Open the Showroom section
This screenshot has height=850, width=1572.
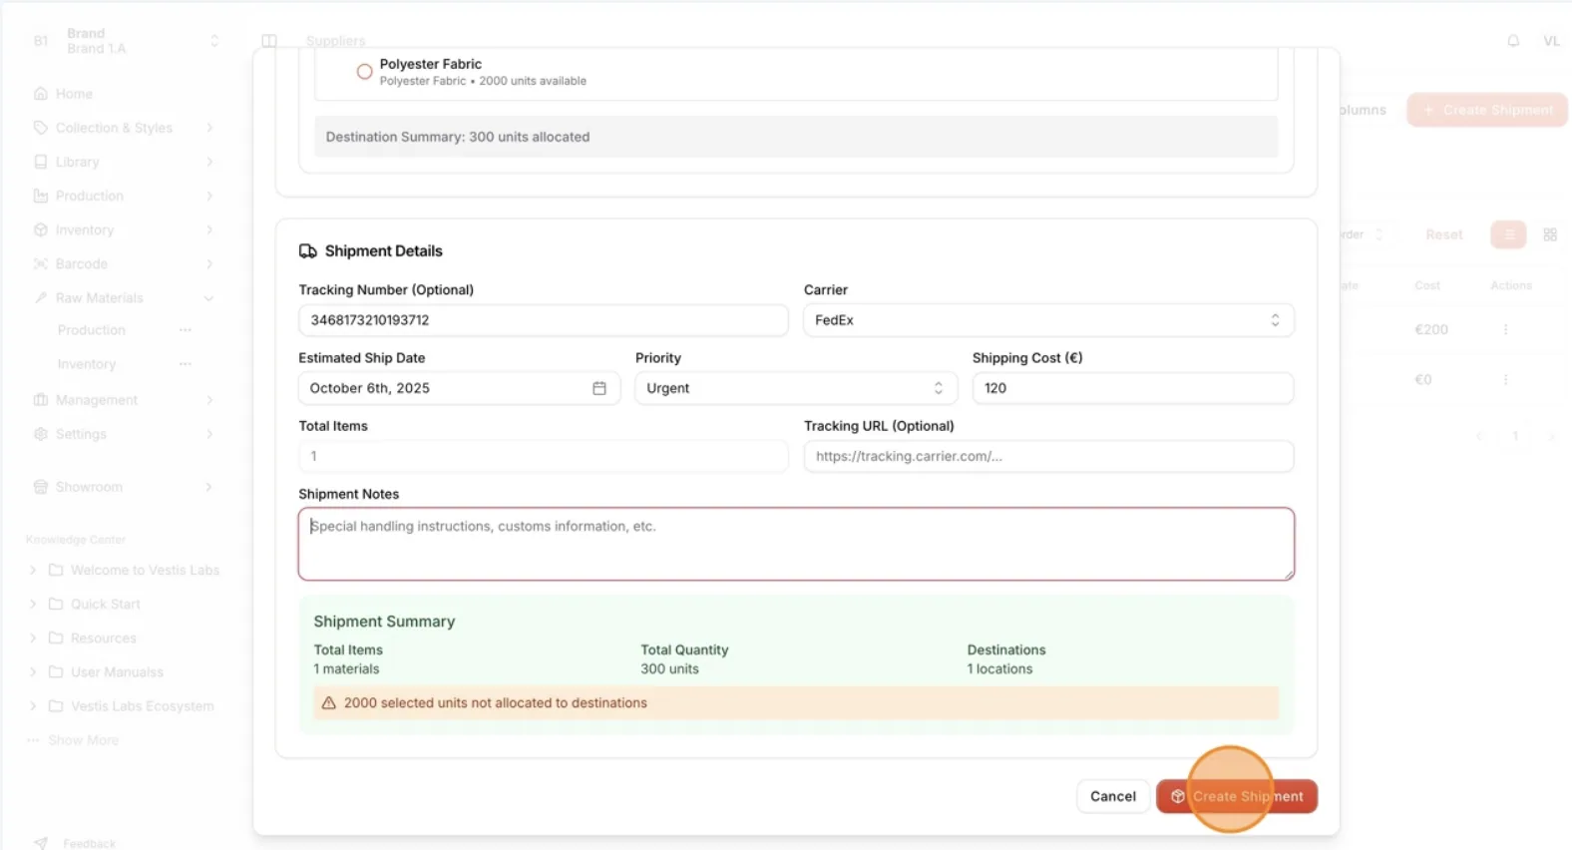click(125, 487)
